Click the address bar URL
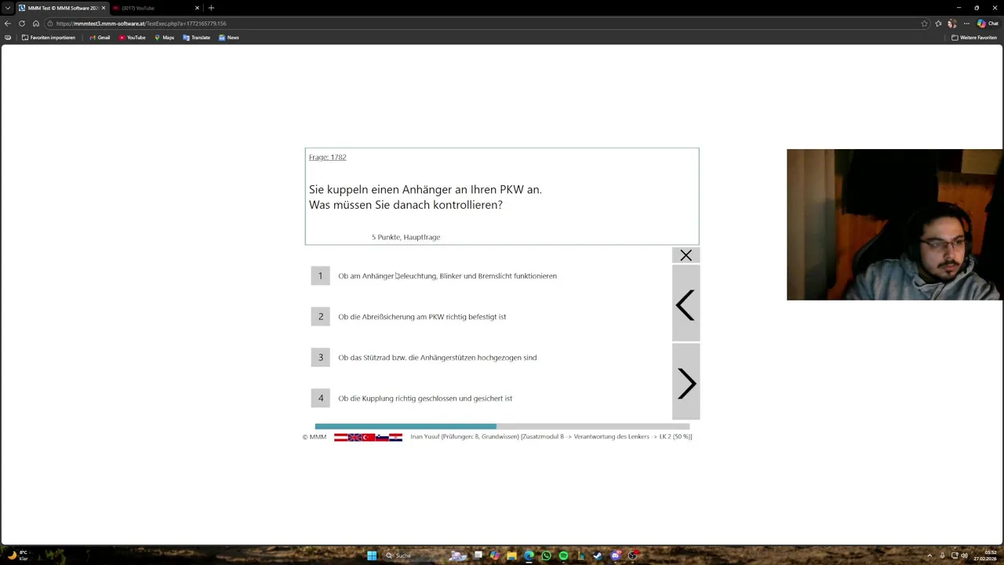Image resolution: width=1004 pixels, height=565 pixels. [x=141, y=24]
